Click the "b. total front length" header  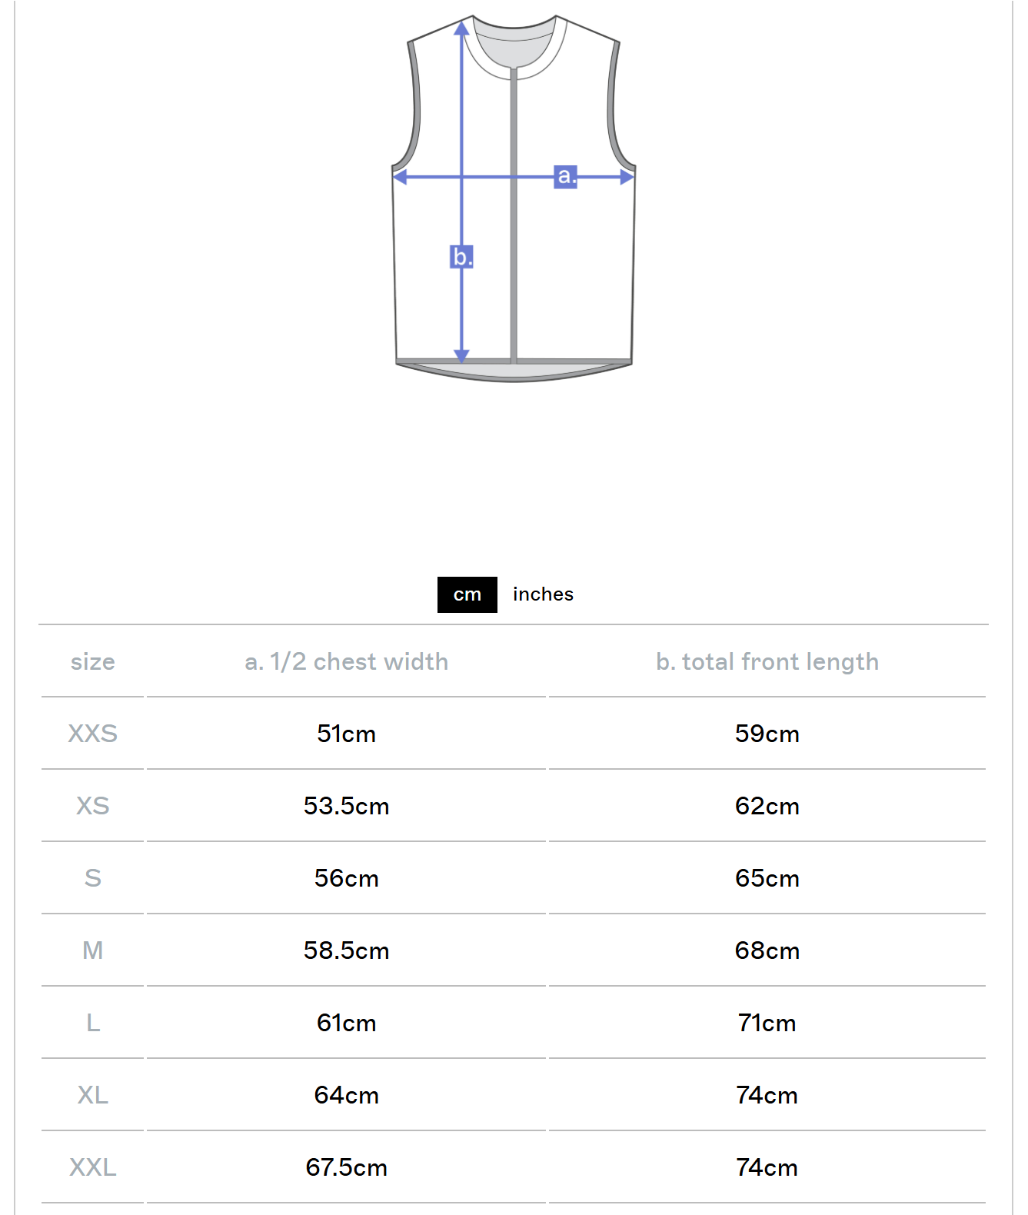pos(767,661)
